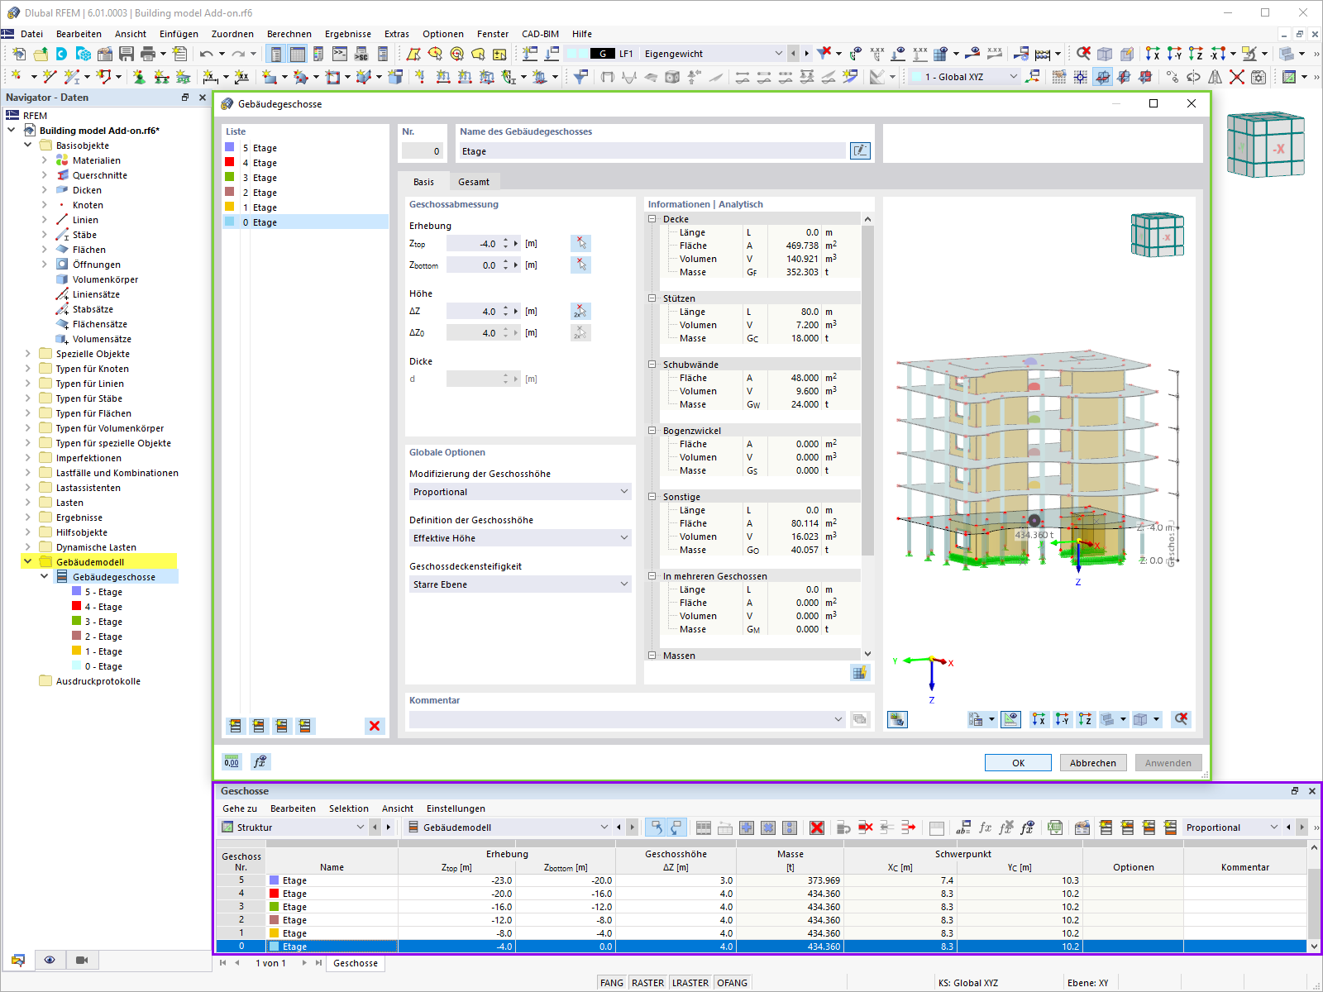The width and height of the screenshot is (1323, 992).
Task: Toggle the highlighted work plane button in toolbar
Action: (1102, 77)
